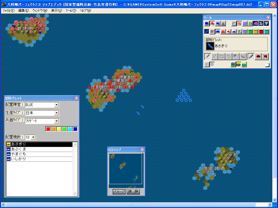Toggle the yellow V display icon

(x=267, y=24)
